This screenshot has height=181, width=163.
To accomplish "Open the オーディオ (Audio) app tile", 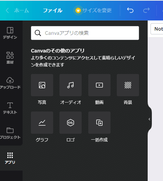I will [71, 85].
